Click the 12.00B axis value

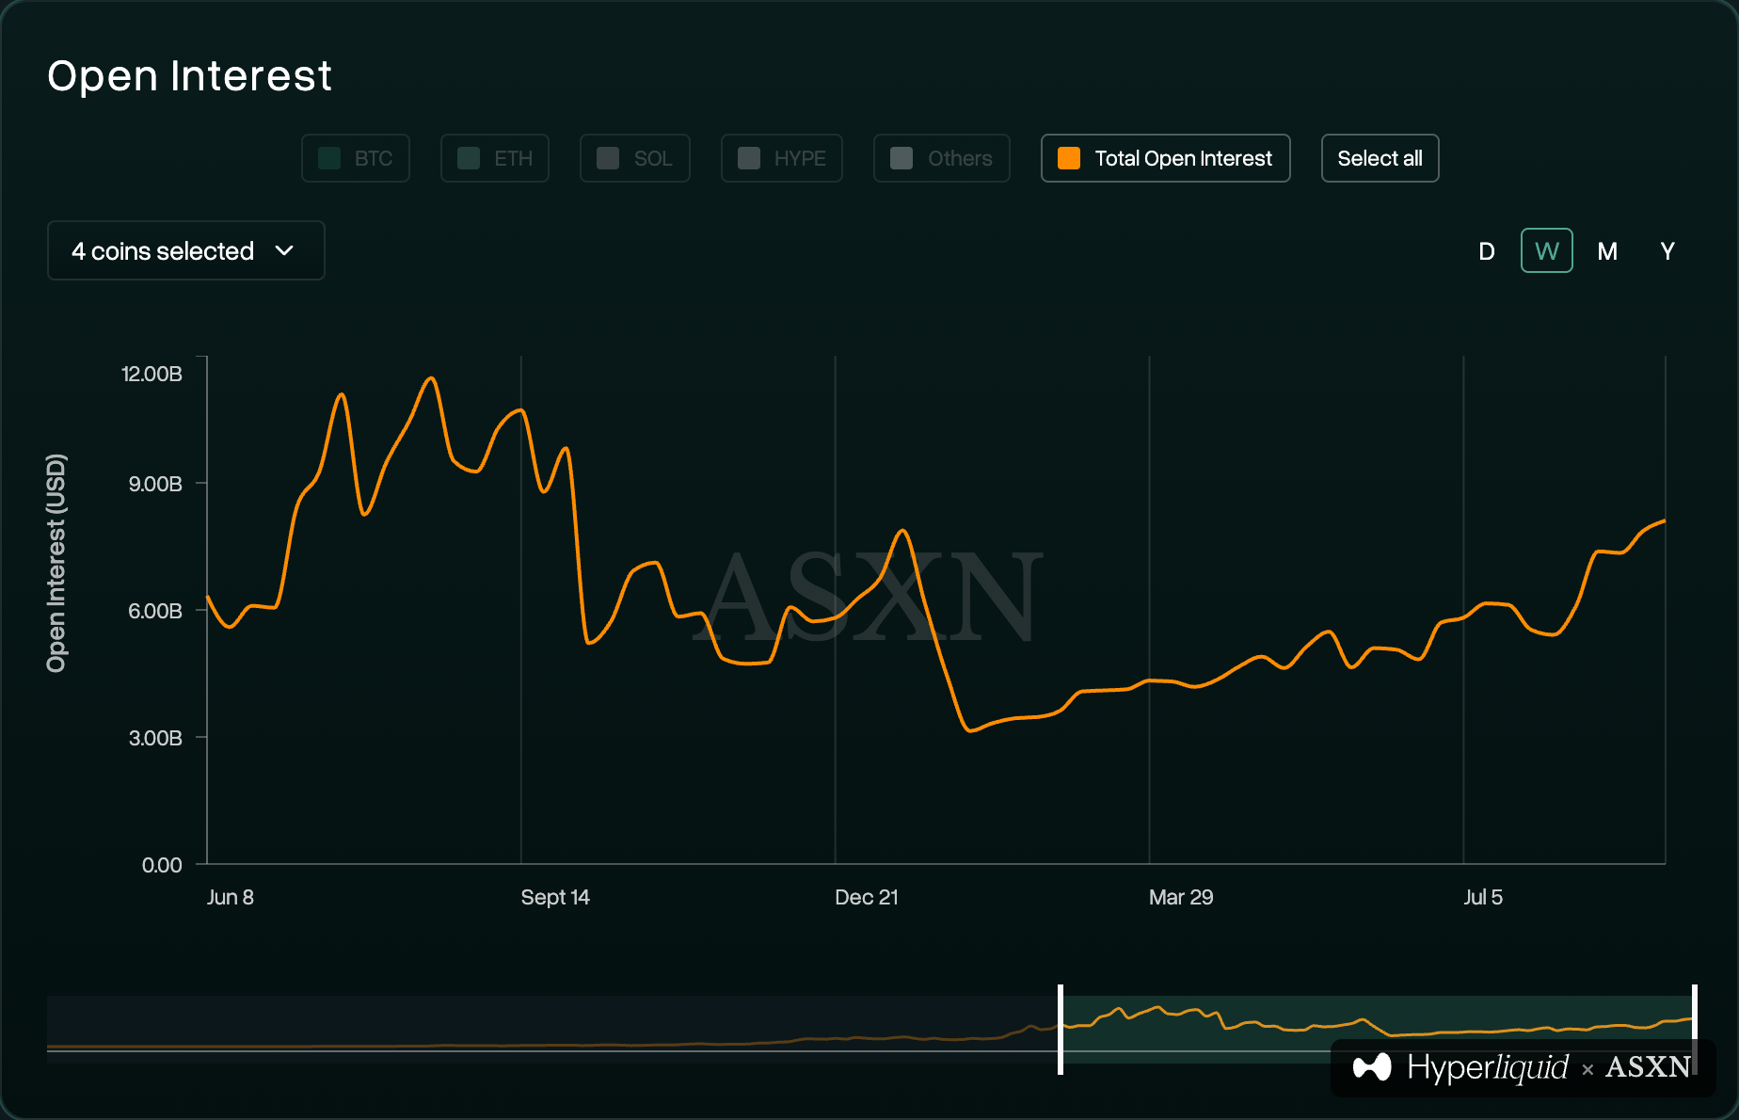click(152, 374)
